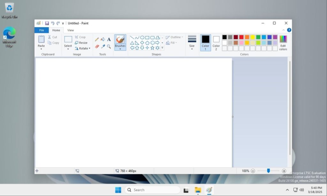Open the Edit colors dialog
This screenshot has height=196, width=327.
point(283,43)
